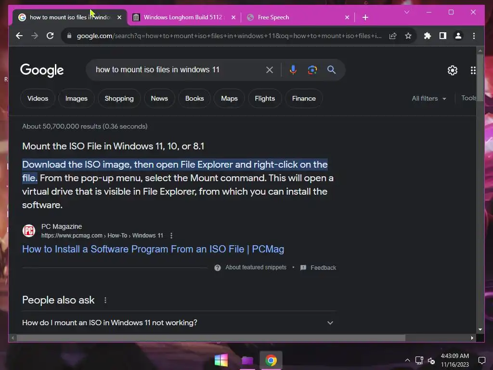Filter results by Shopping
Viewport: 493px width, 370px height.
pos(119,98)
